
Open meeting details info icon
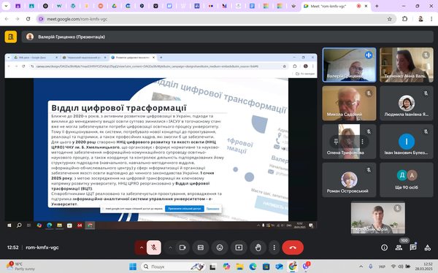pyautogui.click(x=385, y=247)
